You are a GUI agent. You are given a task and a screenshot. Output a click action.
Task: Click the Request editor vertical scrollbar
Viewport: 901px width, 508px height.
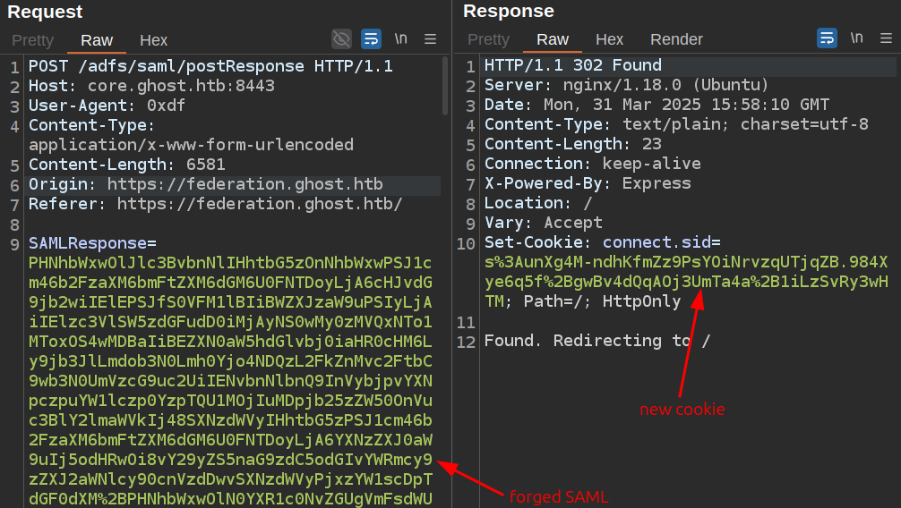coord(445,86)
